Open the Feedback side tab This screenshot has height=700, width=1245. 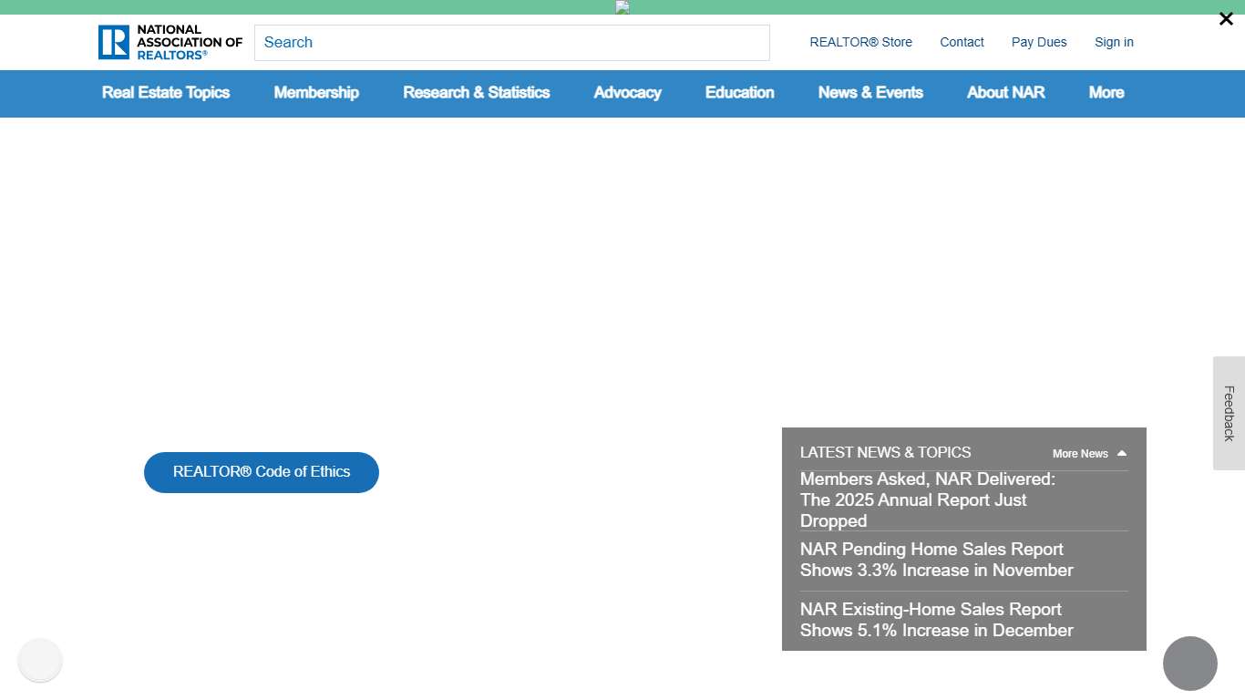1229,413
